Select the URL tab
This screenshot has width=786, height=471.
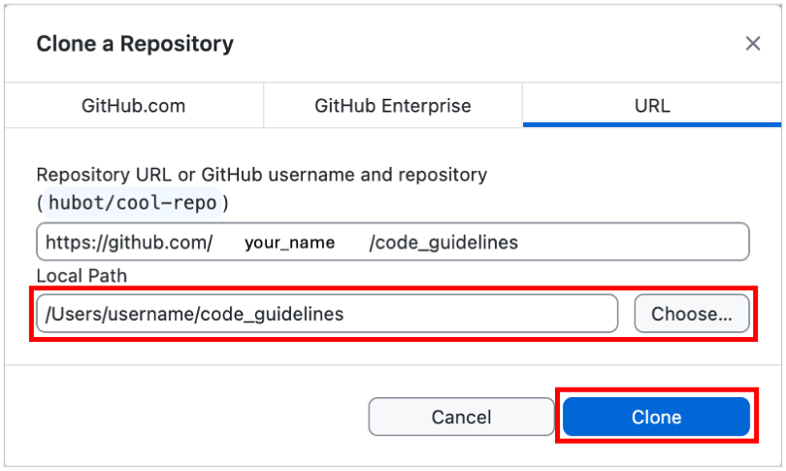652,105
